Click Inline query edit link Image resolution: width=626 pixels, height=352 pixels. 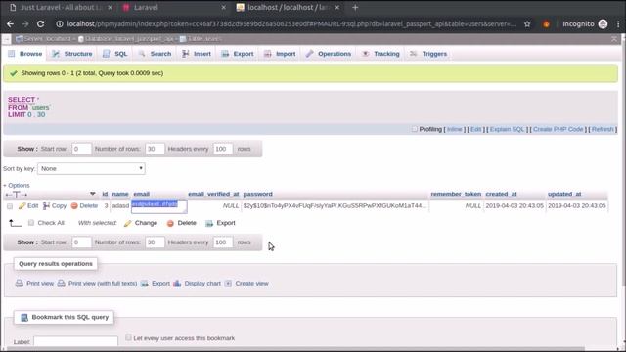454,129
